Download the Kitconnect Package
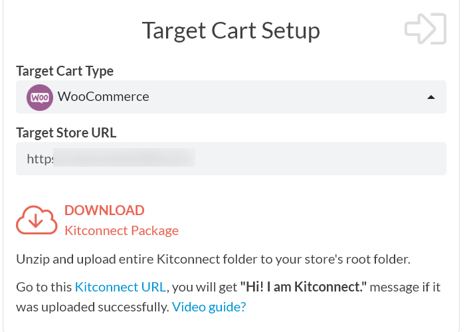Image resolution: width=465 pixels, height=332 pixels. pos(122,231)
